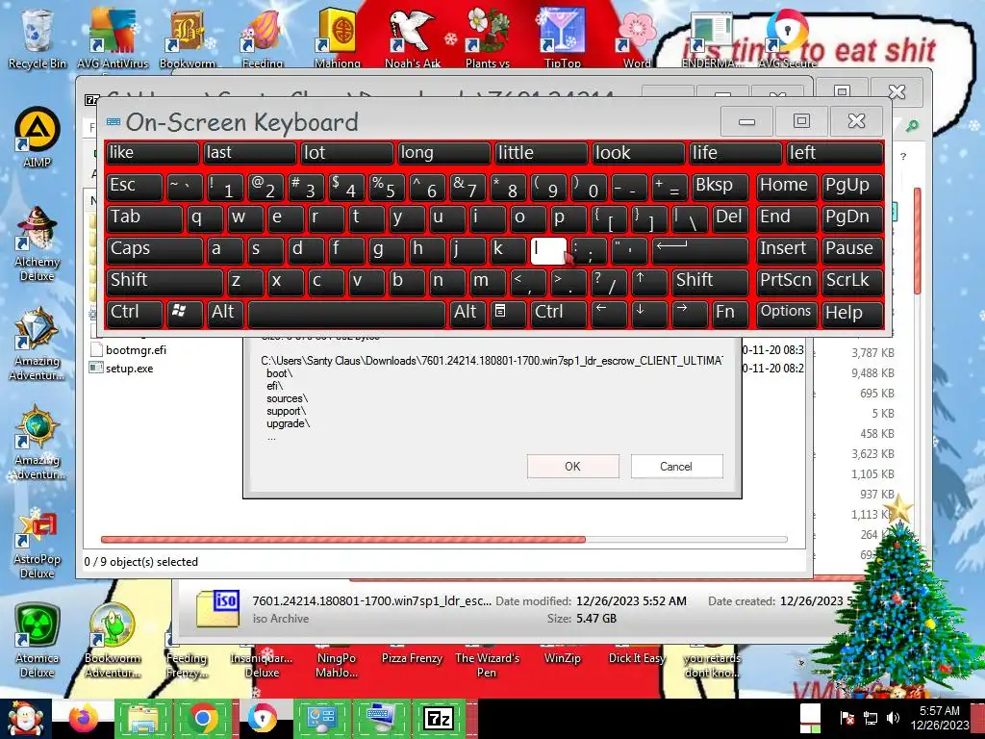
Task: Select the iso archive file thumbnail
Action: coord(217,608)
